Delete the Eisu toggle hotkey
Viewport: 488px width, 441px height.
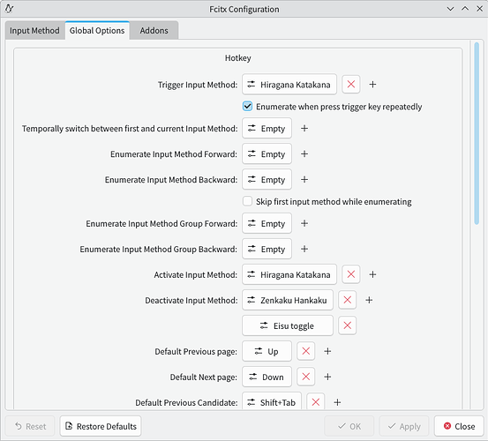pos(348,325)
